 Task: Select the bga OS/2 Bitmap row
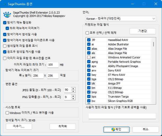(x=118, y=79)
